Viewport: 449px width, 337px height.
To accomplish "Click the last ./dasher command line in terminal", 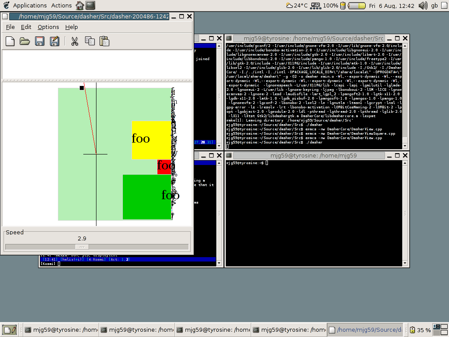I will click(274, 142).
